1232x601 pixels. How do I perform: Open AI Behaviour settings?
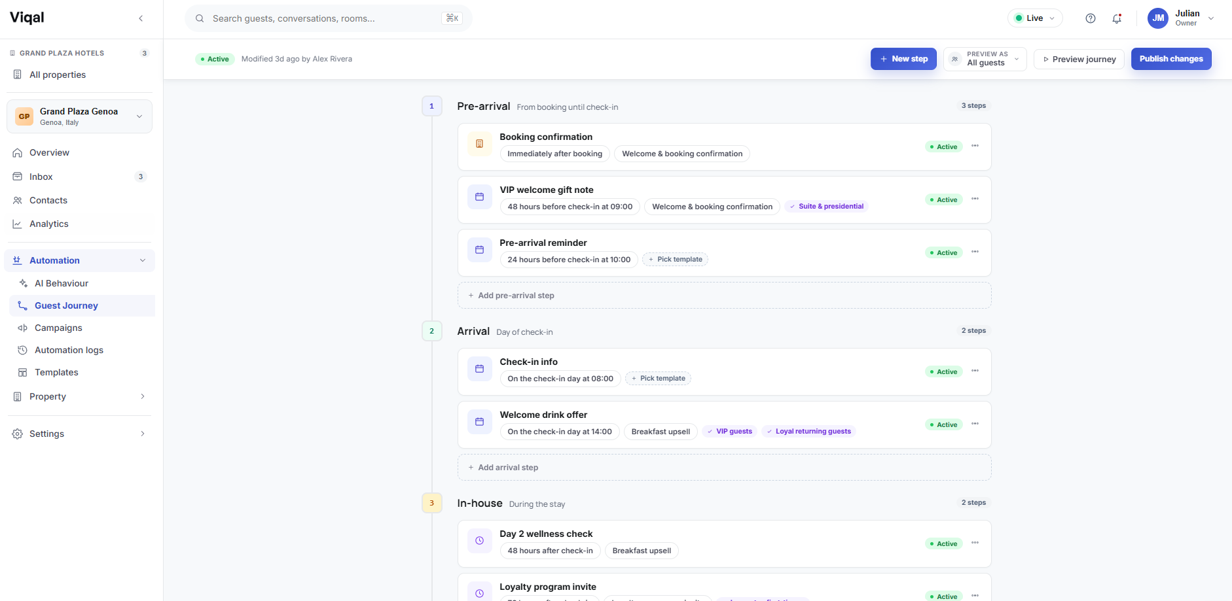tap(82, 283)
